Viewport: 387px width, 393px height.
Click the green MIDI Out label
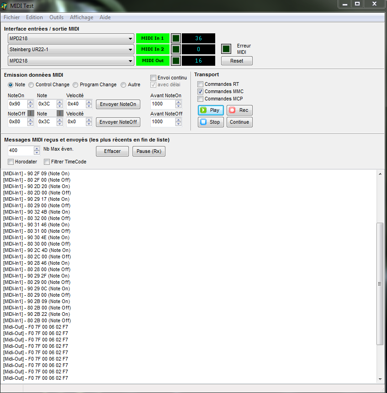click(153, 61)
